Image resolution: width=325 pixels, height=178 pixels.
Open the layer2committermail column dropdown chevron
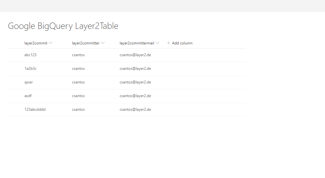point(157,43)
